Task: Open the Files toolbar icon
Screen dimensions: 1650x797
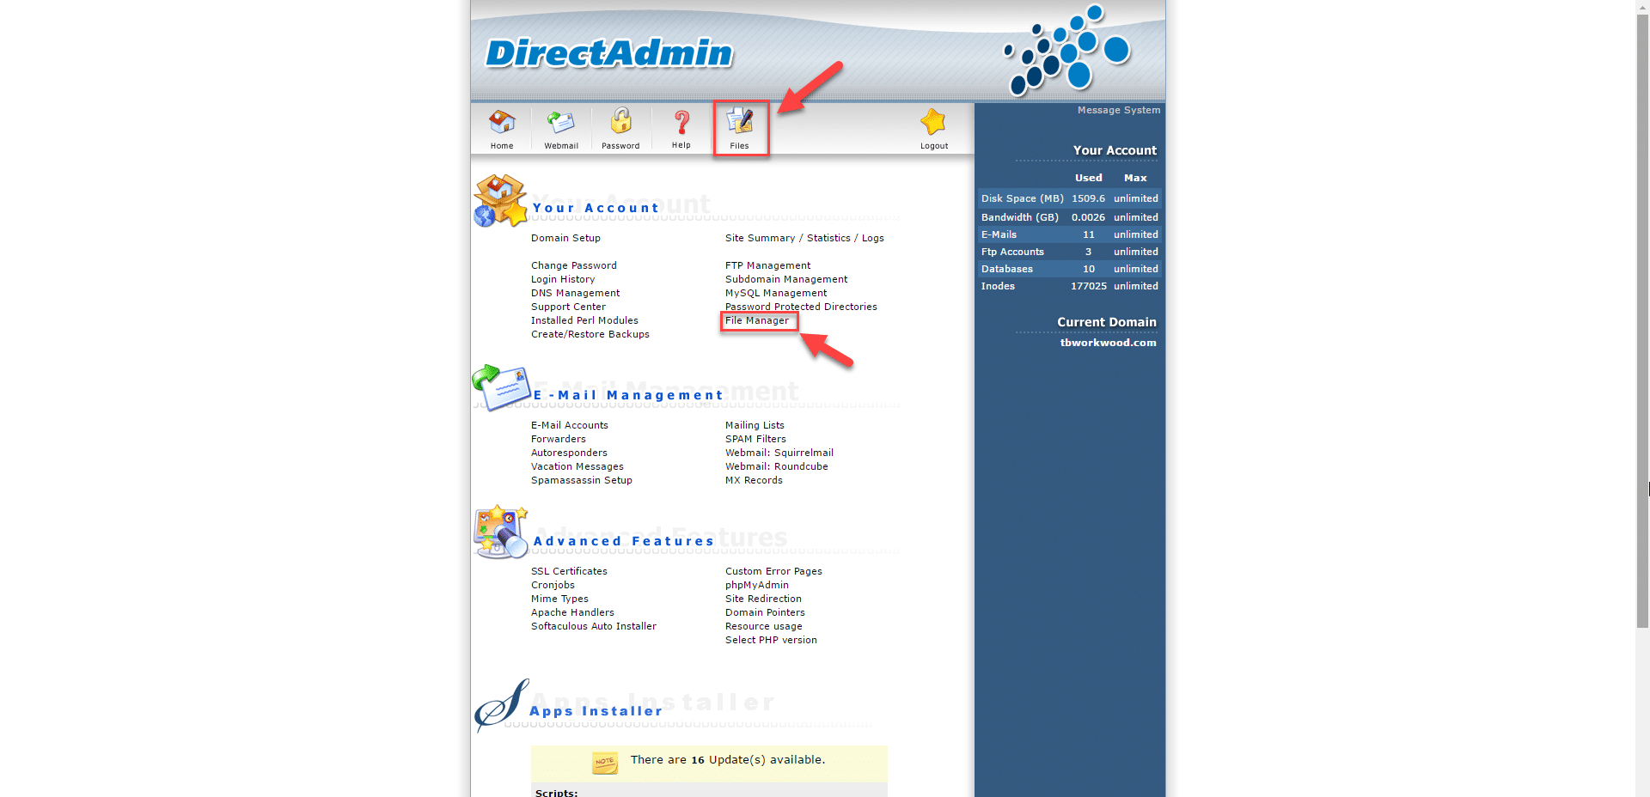Action: [x=740, y=121]
